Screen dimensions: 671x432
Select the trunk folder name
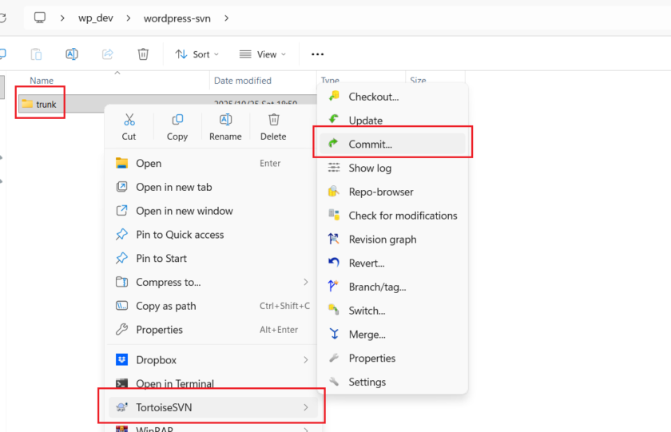point(46,105)
